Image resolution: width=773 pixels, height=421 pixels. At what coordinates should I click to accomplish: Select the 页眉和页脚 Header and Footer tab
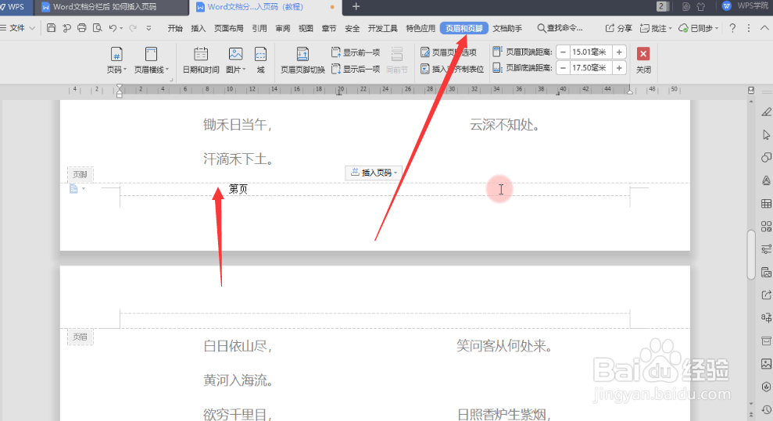tap(464, 29)
